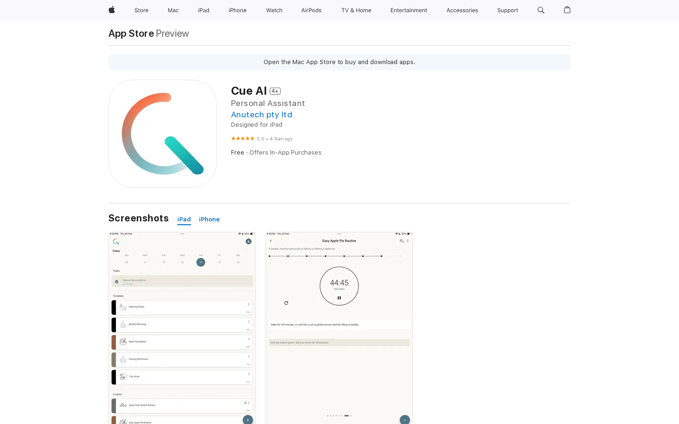Click the 4+ age rating badge
Screen dimensions: 679x424
(x=275, y=91)
